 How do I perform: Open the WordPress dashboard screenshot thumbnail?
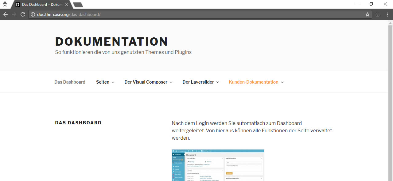218,165
